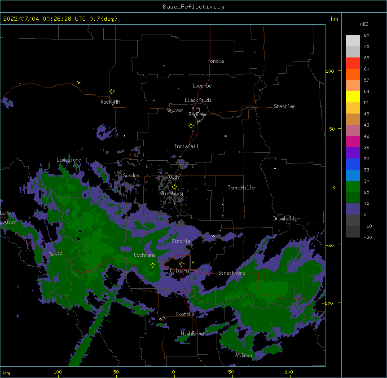Click the yellow diamond marker above the Calgary label

[x=182, y=264]
